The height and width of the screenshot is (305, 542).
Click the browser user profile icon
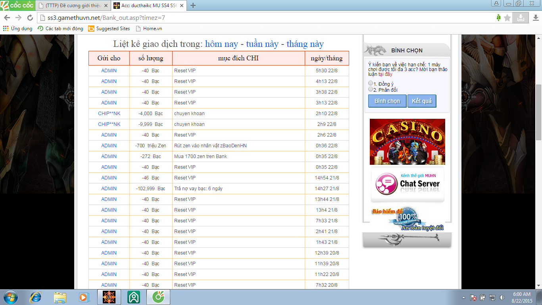tap(497, 3)
